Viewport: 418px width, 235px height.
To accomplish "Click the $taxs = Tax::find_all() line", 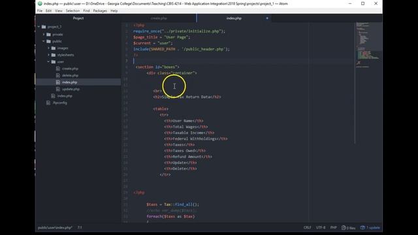I will pyautogui.click(x=172, y=204).
